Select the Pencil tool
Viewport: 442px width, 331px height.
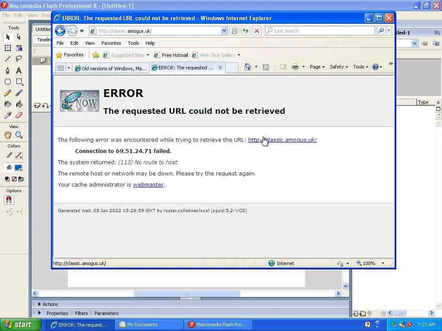click(x=8, y=93)
